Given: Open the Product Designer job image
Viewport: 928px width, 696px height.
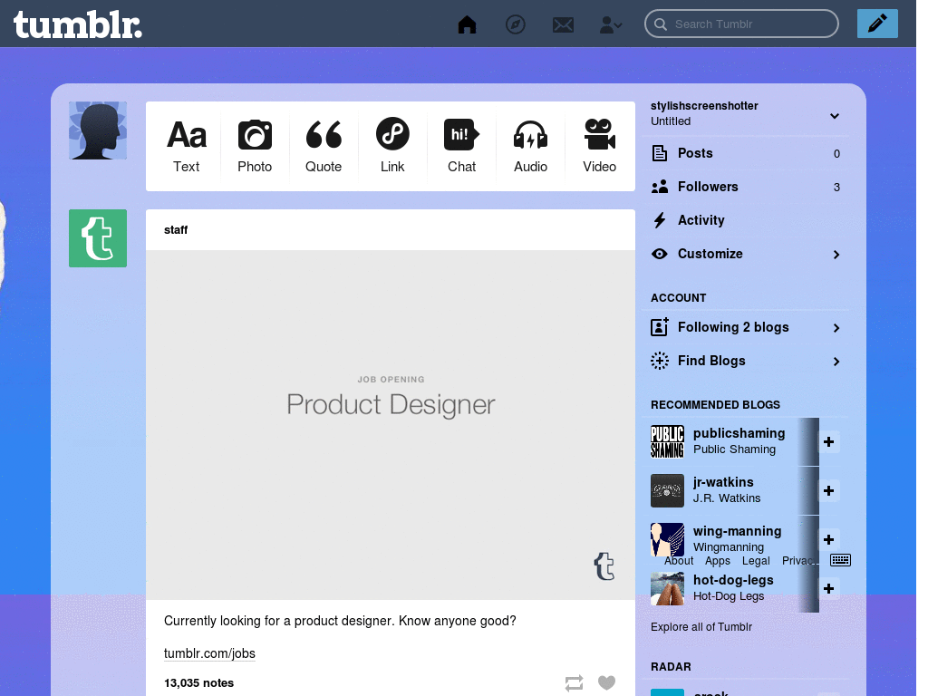Looking at the screenshot, I should point(391,425).
